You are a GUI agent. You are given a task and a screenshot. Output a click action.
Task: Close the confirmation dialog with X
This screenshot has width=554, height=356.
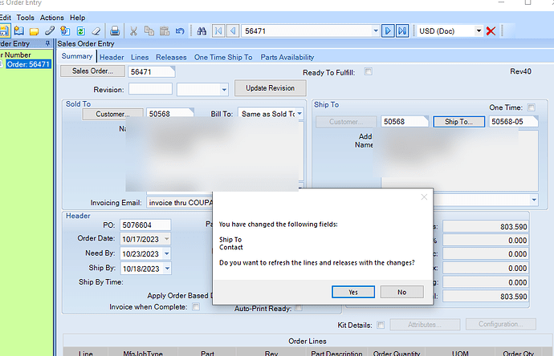coord(424,197)
